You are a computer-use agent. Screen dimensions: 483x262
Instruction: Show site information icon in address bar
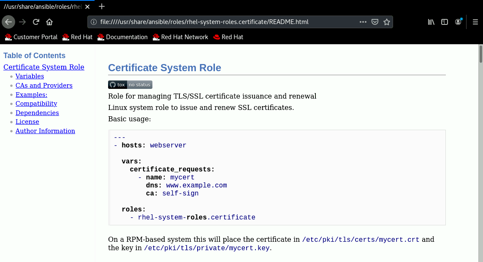[94, 22]
